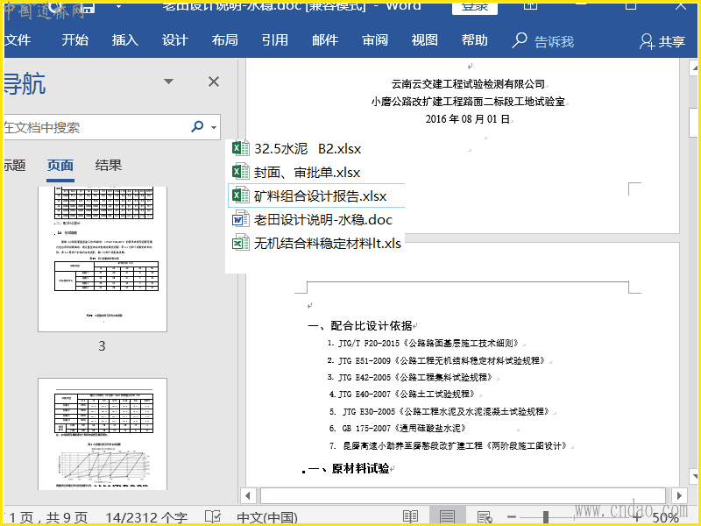Switch to the 标题 navigation tab

(x=15, y=166)
